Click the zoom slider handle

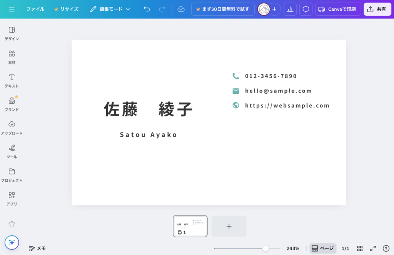265,248
